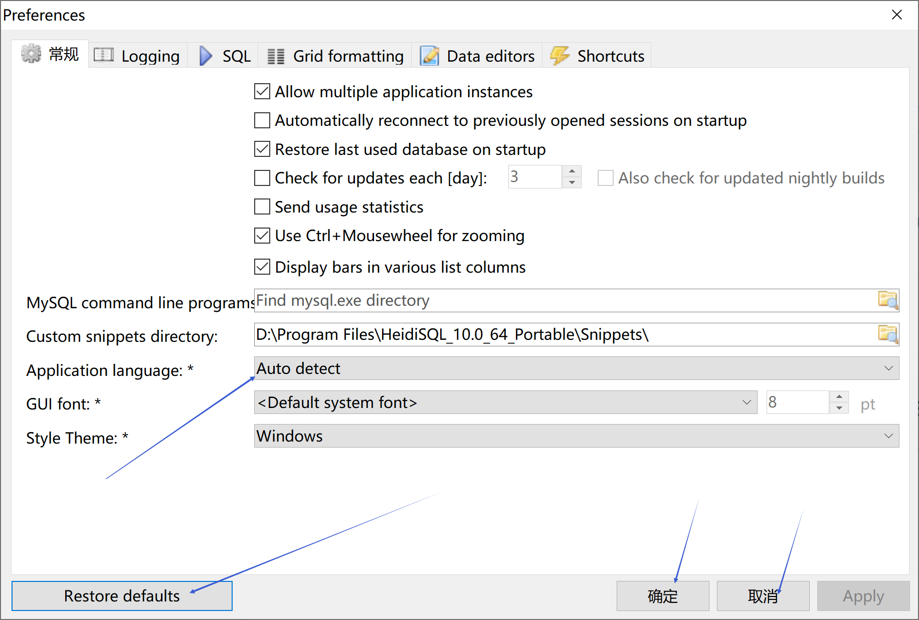
Task: Open the Style Theme dropdown
Action: [577, 436]
